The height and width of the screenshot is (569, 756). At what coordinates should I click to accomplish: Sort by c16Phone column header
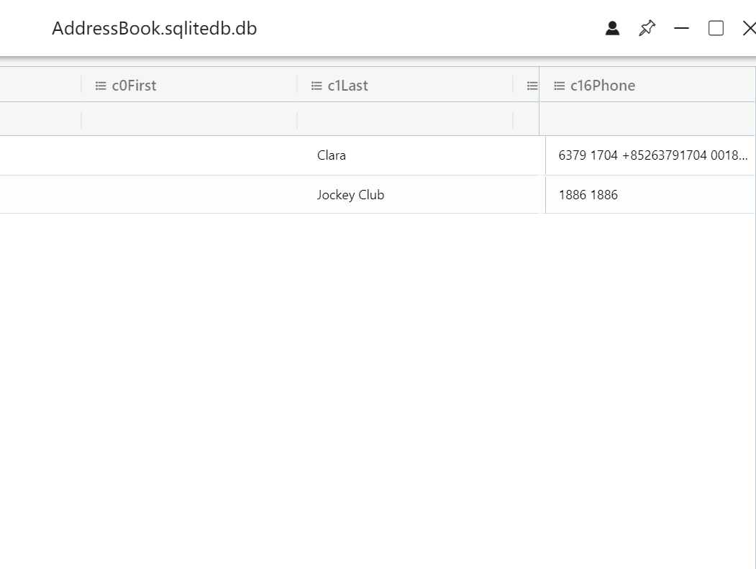[x=603, y=86]
